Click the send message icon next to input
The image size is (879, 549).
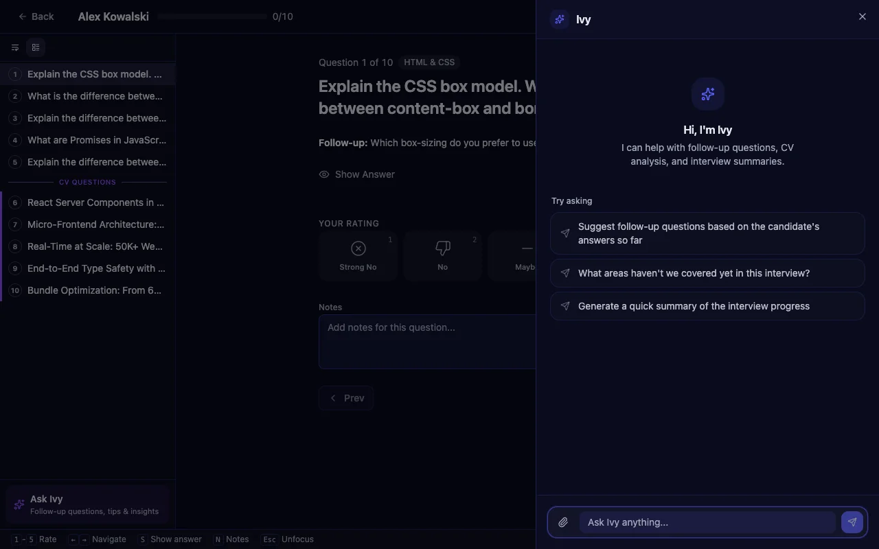852,522
